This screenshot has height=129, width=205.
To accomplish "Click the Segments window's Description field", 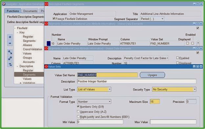I will tap(146, 58).
